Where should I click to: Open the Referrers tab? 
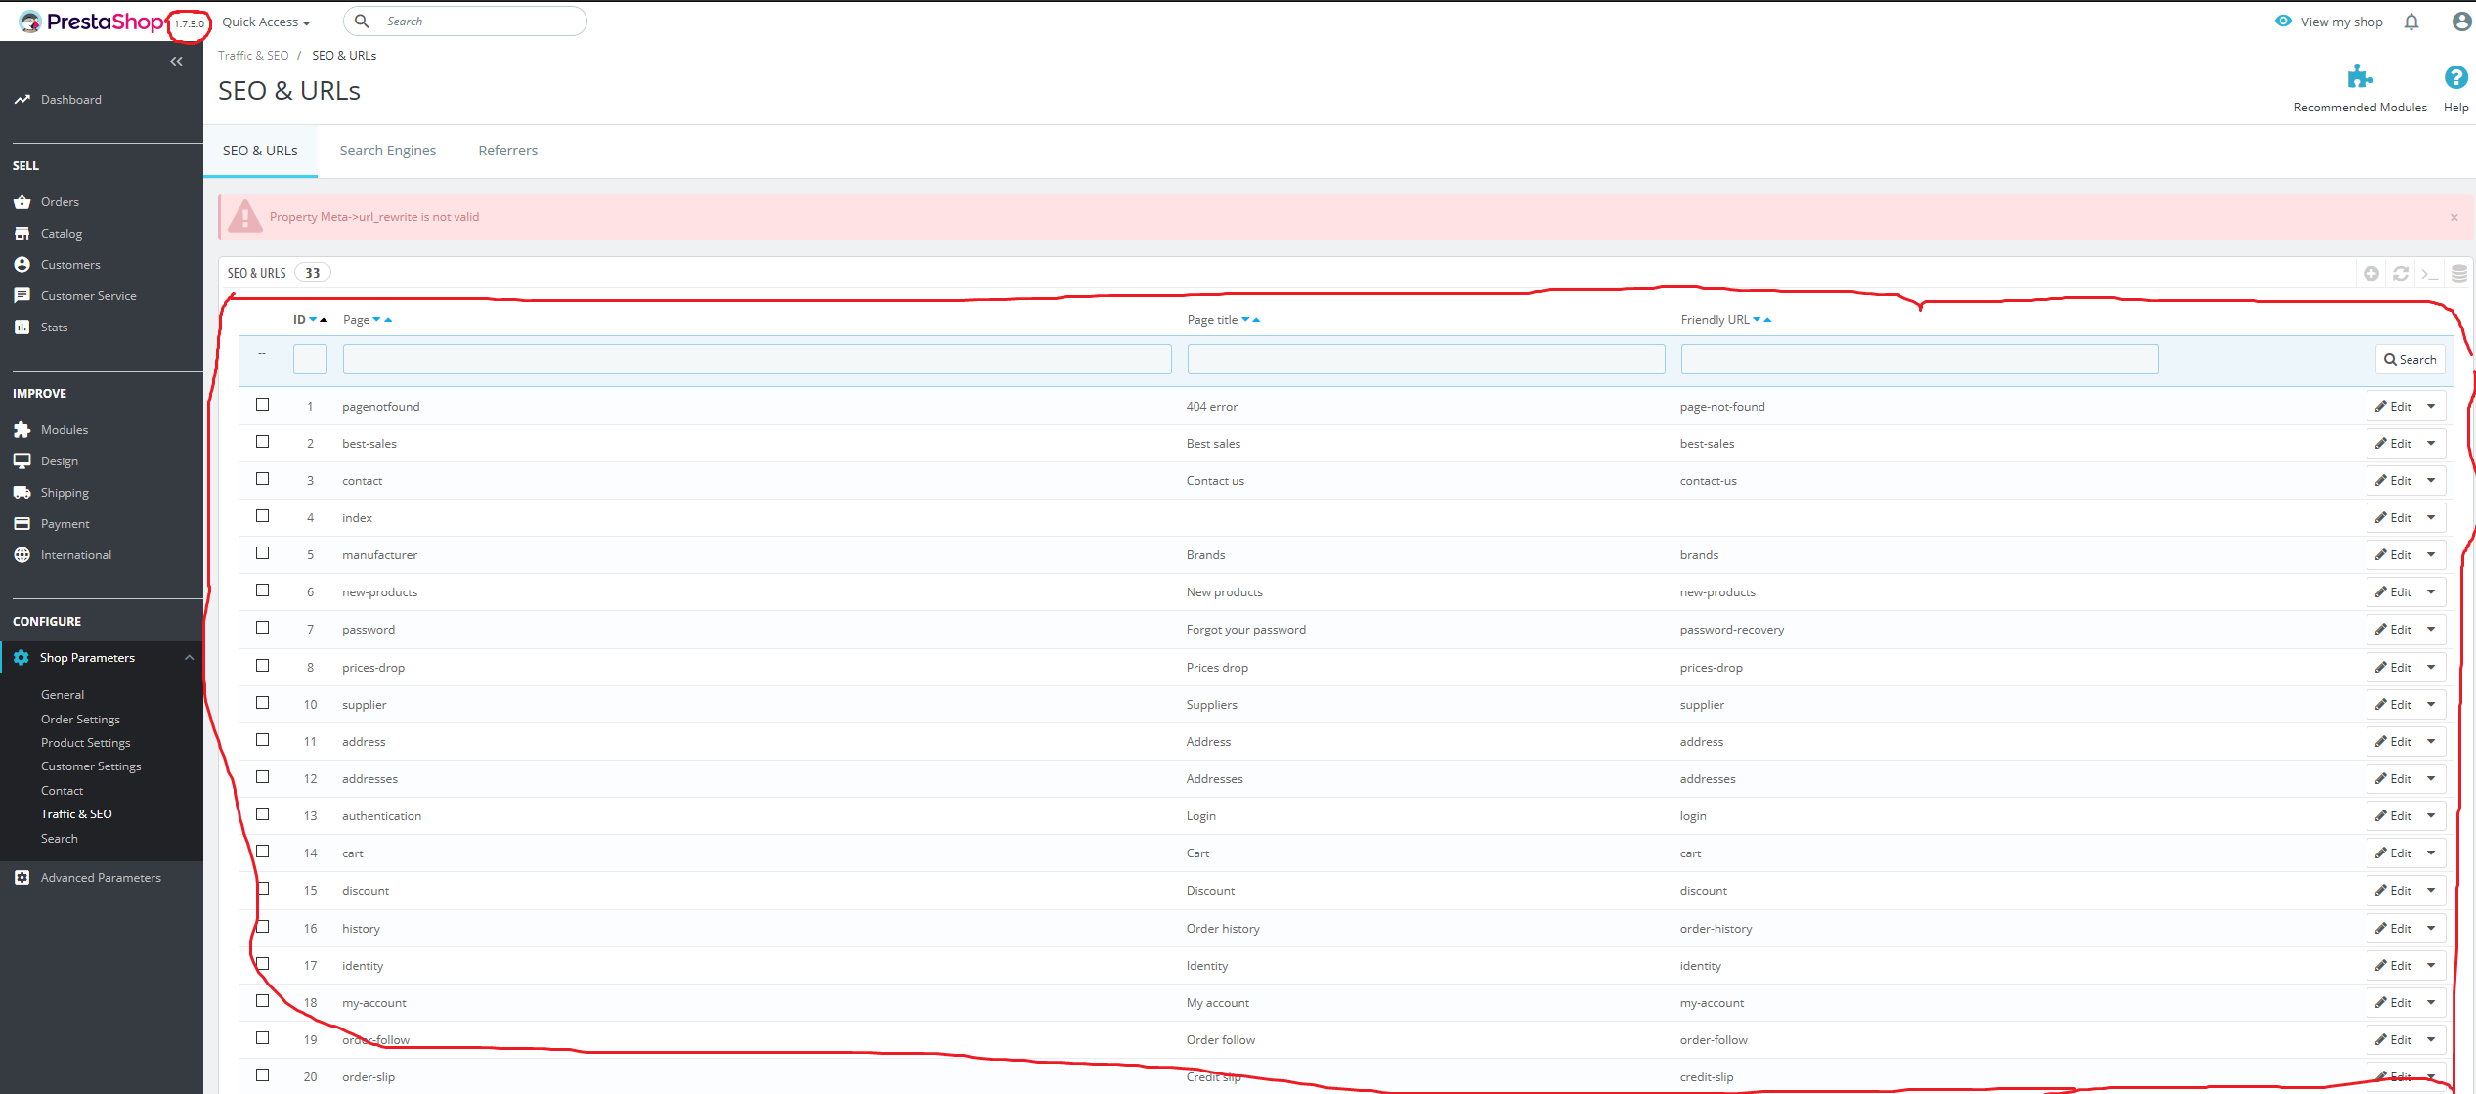507,151
